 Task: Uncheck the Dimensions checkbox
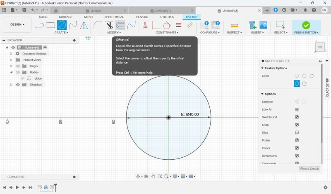click(297, 156)
